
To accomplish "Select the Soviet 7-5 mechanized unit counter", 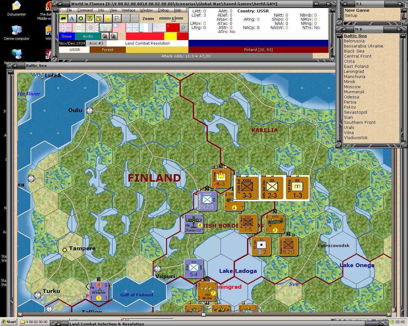I will [248, 223].
